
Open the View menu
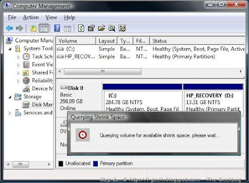(x=51, y=18)
